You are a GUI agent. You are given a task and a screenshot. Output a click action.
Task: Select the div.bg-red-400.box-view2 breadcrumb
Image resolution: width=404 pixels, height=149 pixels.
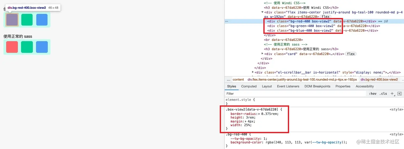(x=379, y=79)
